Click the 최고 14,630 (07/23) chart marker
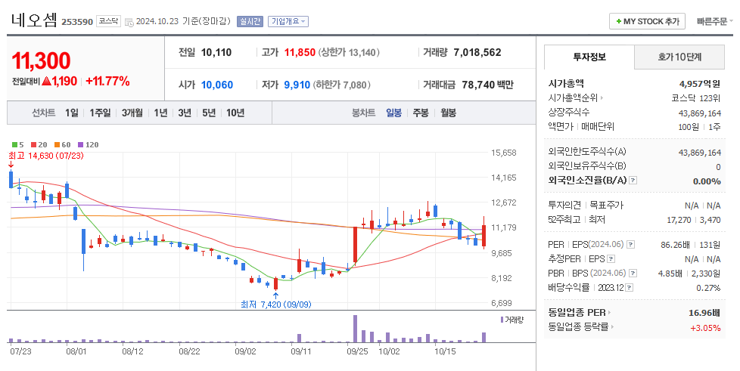The image size is (740, 371). click(46, 156)
